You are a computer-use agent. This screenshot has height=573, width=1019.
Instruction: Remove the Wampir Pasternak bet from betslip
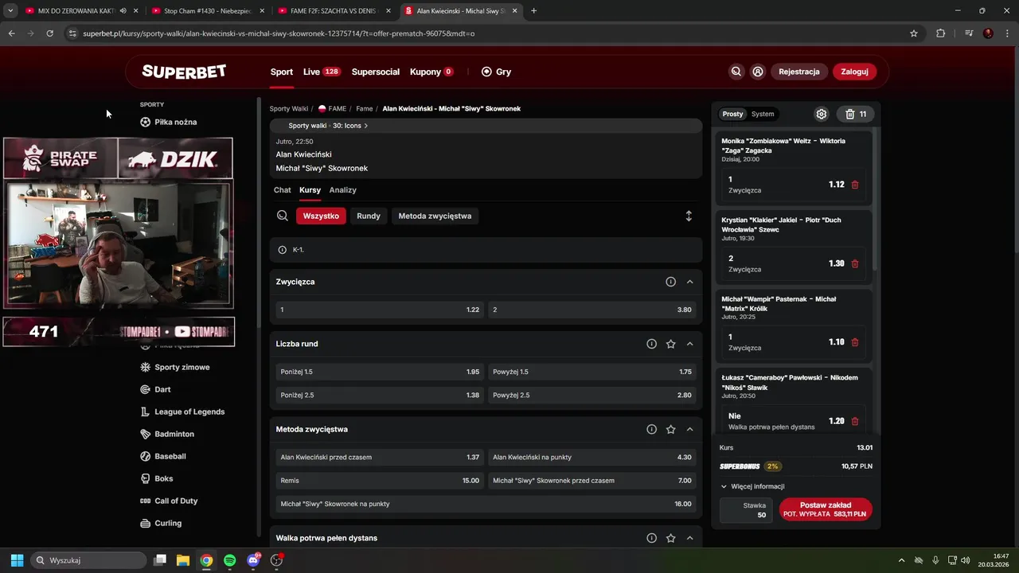coord(855,342)
